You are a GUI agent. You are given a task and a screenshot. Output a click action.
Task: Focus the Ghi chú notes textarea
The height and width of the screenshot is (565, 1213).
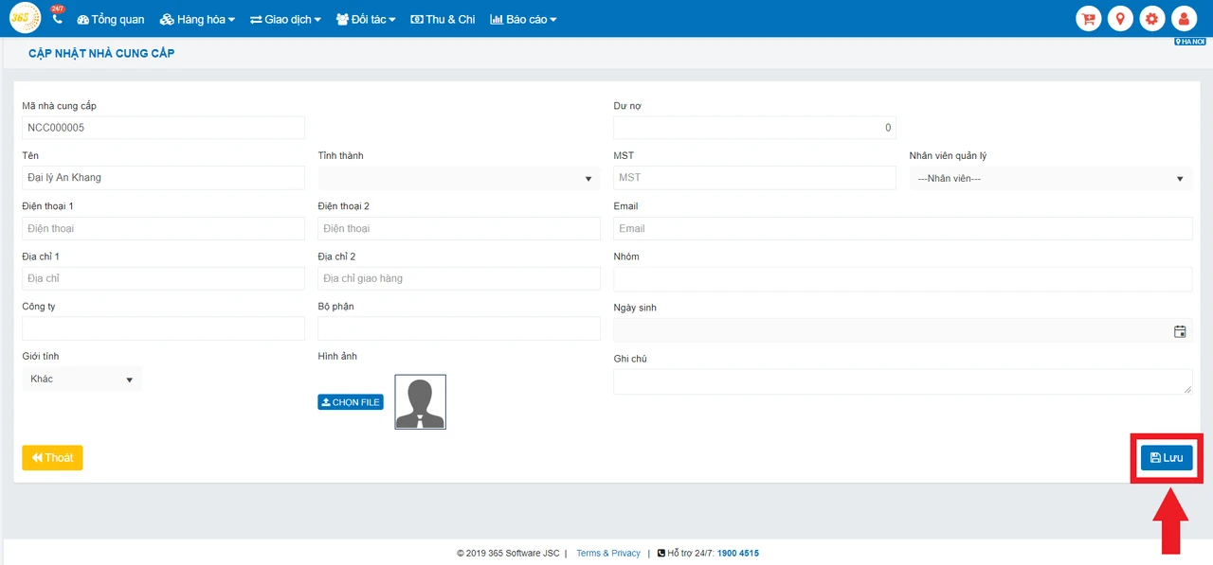[x=903, y=381]
